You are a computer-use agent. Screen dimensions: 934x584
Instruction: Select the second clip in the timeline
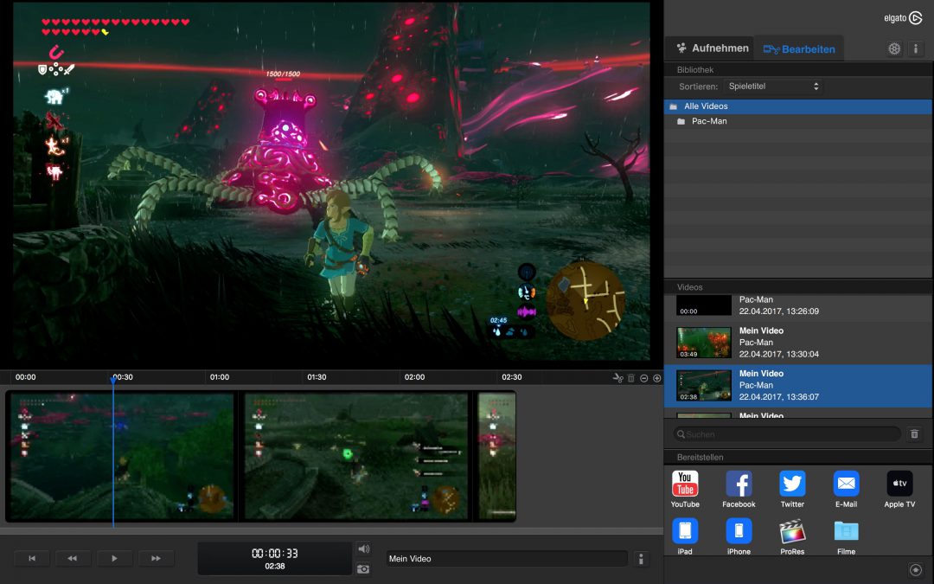(x=355, y=457)
